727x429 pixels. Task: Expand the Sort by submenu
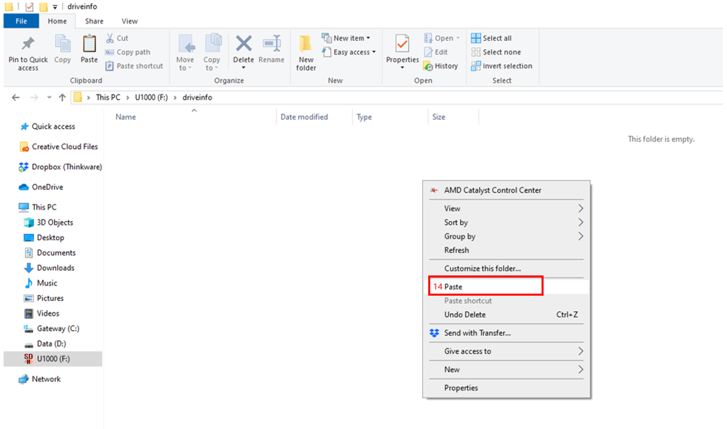[506, 223]
